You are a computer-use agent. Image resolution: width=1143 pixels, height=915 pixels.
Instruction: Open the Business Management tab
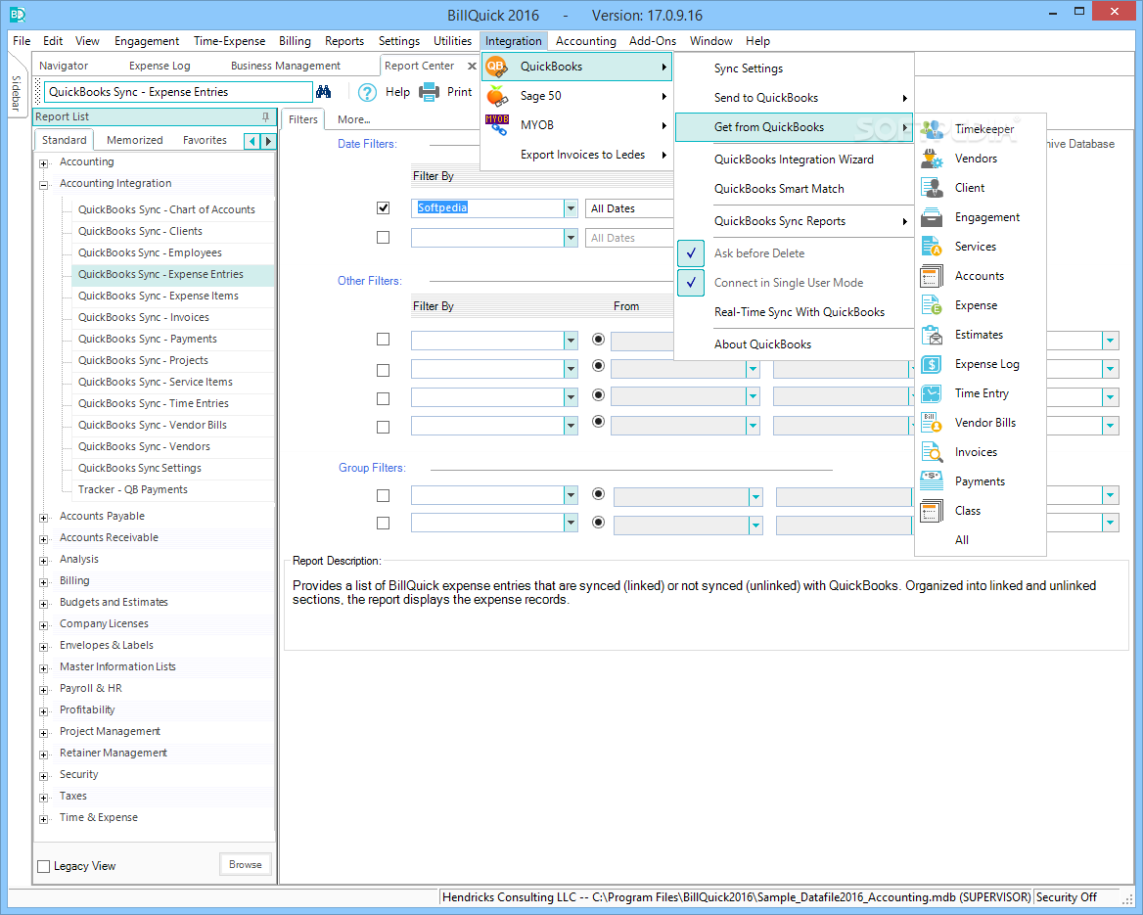[x=285, y=66]
